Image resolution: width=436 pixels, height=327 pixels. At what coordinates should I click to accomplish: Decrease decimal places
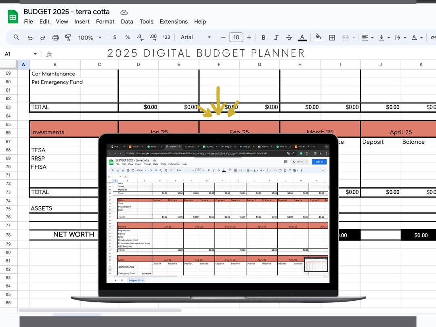coord(140,38)
